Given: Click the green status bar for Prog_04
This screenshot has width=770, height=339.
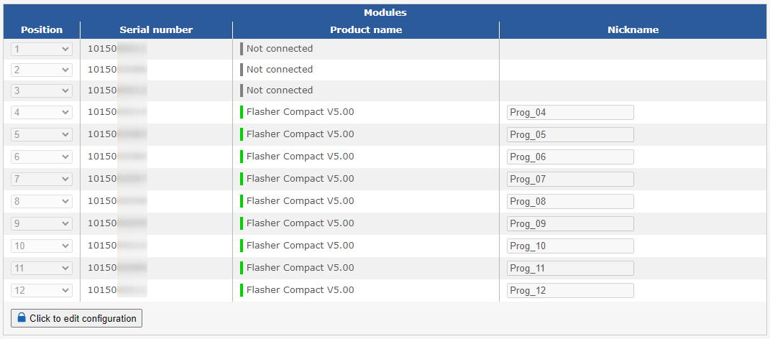Looking at the screenshot, I should point(242,112).
